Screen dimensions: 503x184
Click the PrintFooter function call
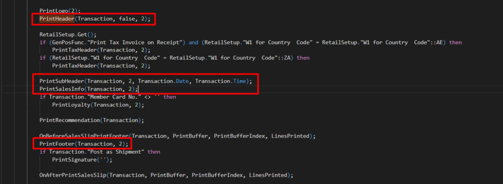(84, 144)
